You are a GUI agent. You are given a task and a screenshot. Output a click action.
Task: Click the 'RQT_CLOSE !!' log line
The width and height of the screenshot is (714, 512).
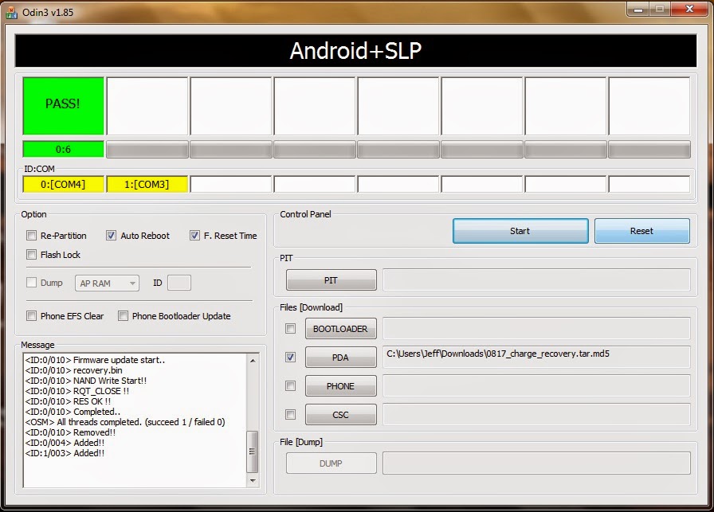(77, 391)
